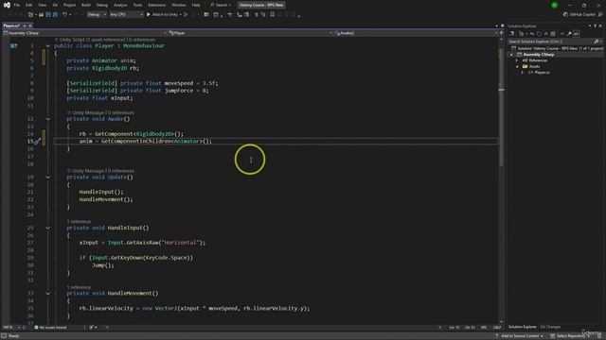Click the Start Without Debugging outline arrow

click(186, 15)
